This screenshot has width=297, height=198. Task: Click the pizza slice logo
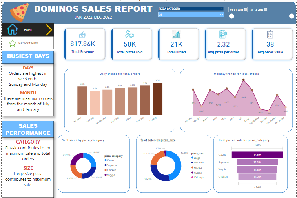(19, 12)
